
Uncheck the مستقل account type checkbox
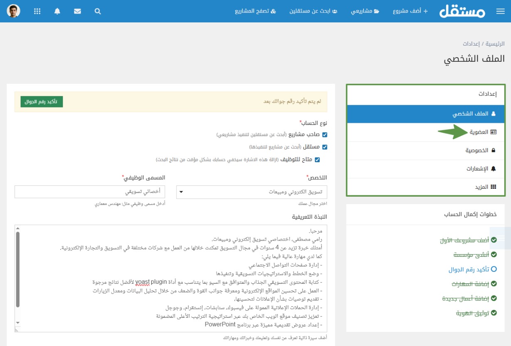tap(324, 147)
